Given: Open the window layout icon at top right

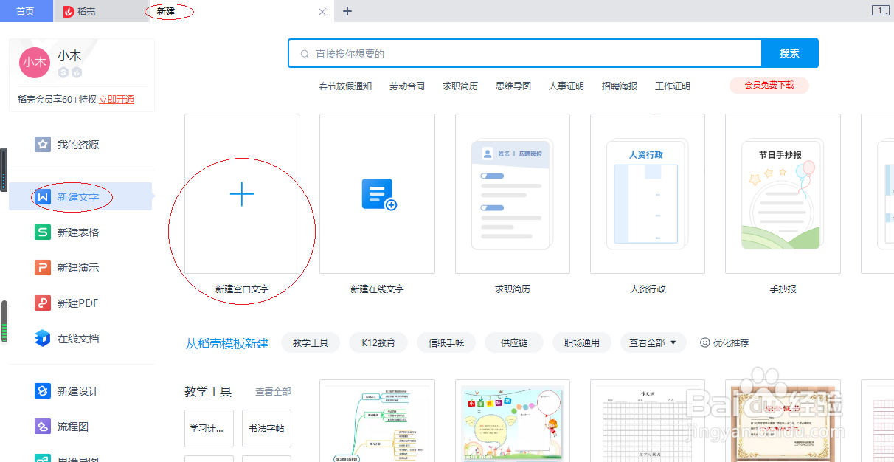Looking at the screenshot, I should pyautogui.click(x=880, y=10).
